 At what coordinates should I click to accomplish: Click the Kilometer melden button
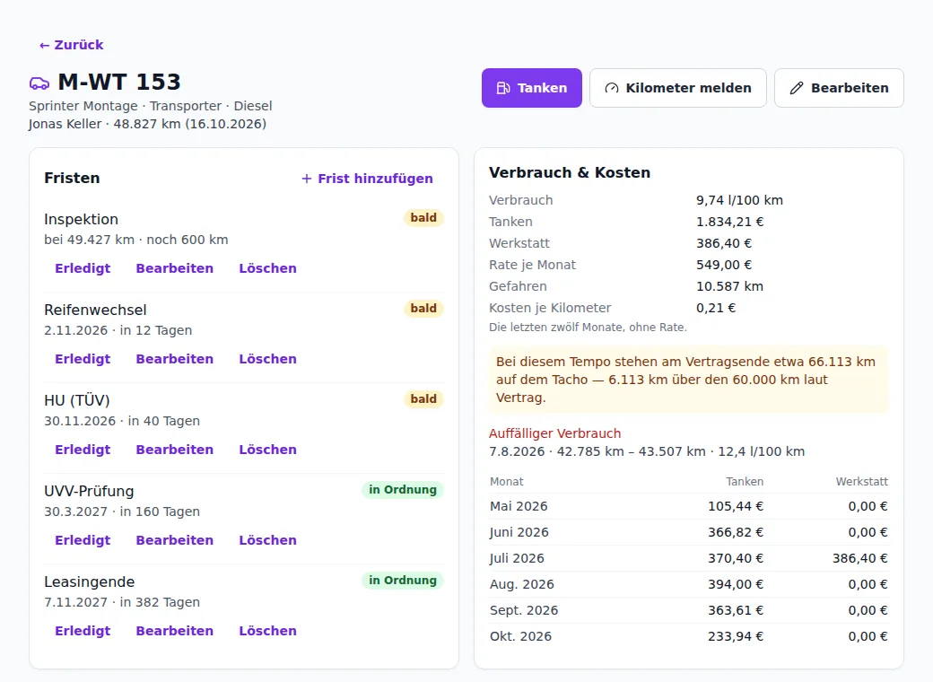point(677,88)
